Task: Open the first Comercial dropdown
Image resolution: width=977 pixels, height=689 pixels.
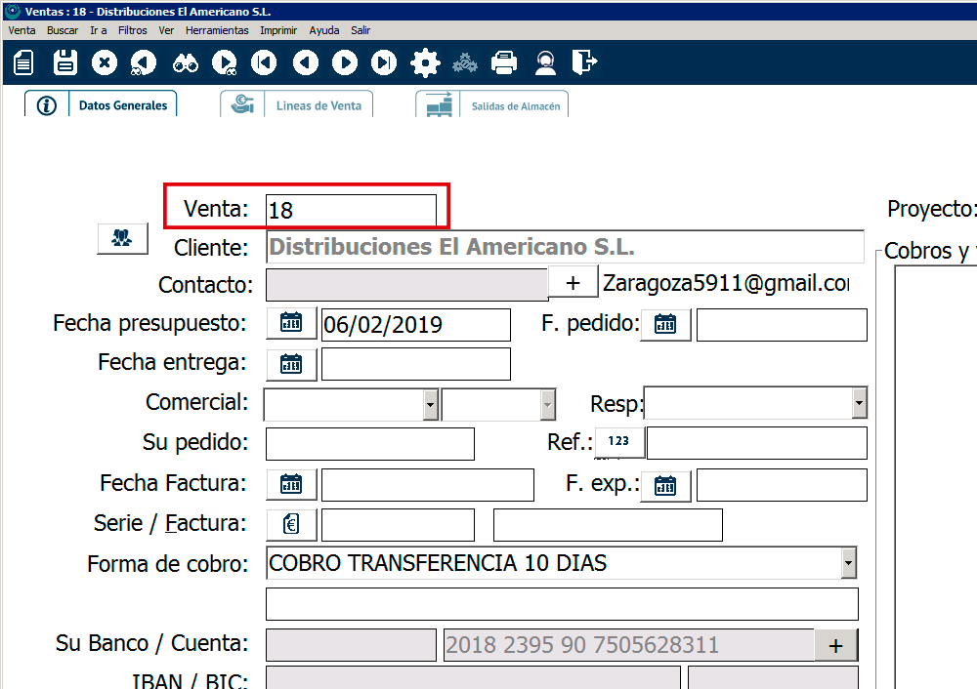Action: click(x=430, y=403)
